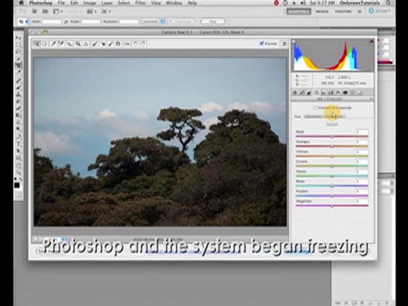Open the pixels/inch units dropdown

tap(153, 22)
